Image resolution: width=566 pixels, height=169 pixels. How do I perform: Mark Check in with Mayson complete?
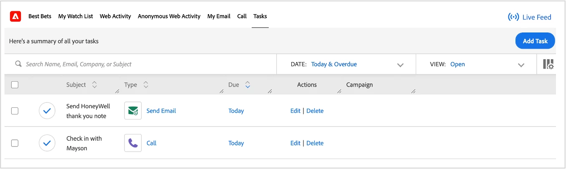(x=47, y=143)
